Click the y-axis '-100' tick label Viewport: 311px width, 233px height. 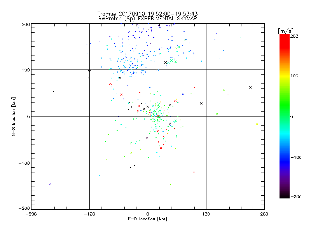coord(24,163)
